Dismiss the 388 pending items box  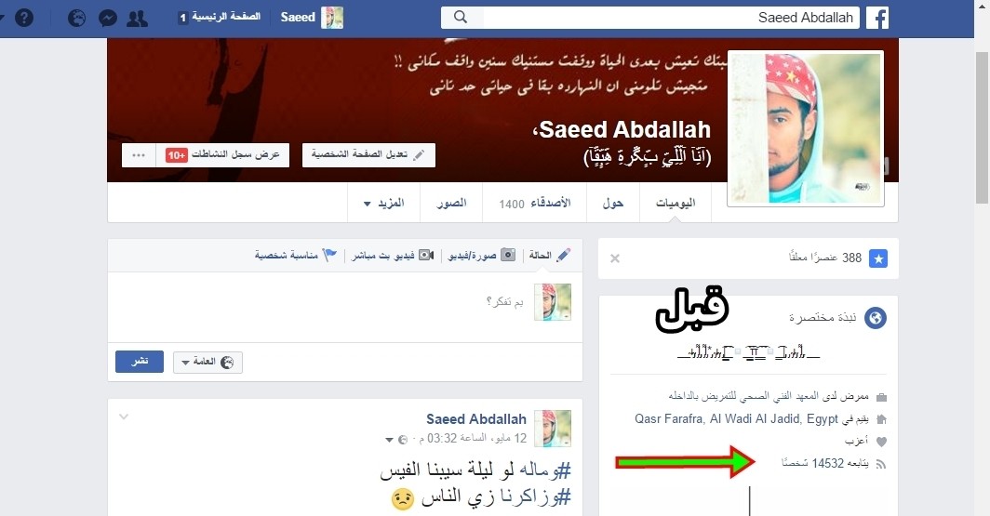pos(615,258)
